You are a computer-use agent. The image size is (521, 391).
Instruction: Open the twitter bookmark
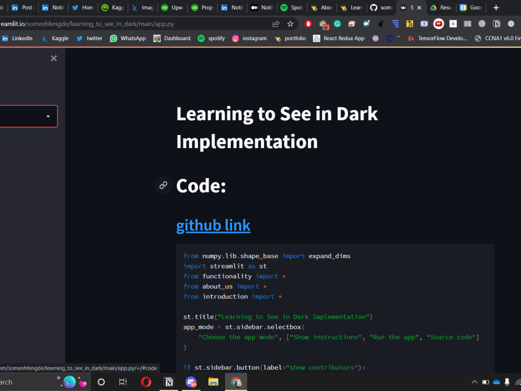click(90, 38)
